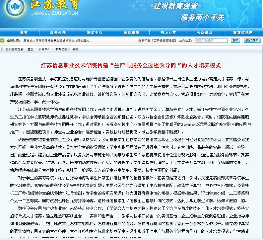Open the 公众参与 menu item
263x240 pixels.
click(205, 33)
